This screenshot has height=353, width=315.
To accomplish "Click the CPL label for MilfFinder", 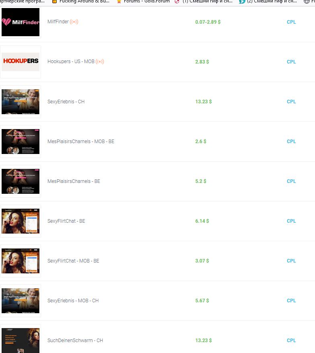I will (x=291, y=22).
